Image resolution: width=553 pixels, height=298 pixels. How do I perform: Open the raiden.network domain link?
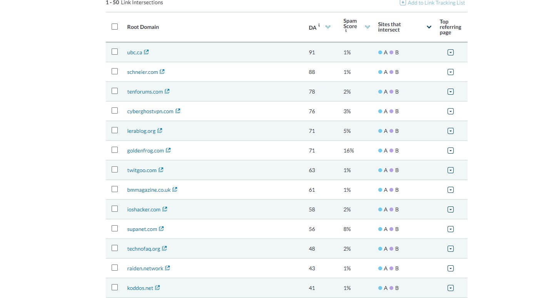(x=145, y=268)
